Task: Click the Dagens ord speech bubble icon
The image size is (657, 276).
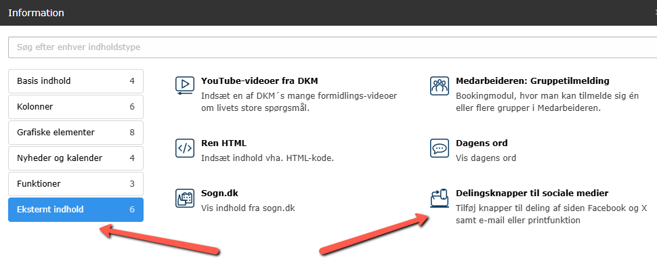Action: point(440,148)
